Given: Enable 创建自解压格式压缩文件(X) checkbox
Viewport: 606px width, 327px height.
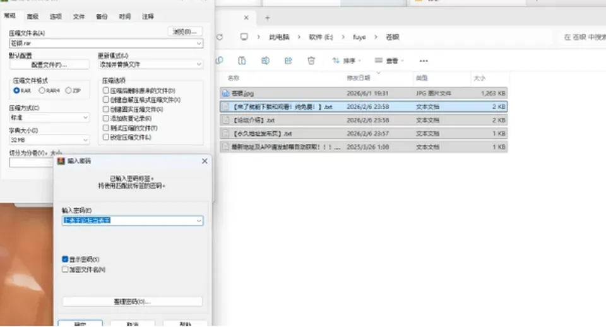Looking at the screenshot, I should pyautogui.click(x=106, y=100).
